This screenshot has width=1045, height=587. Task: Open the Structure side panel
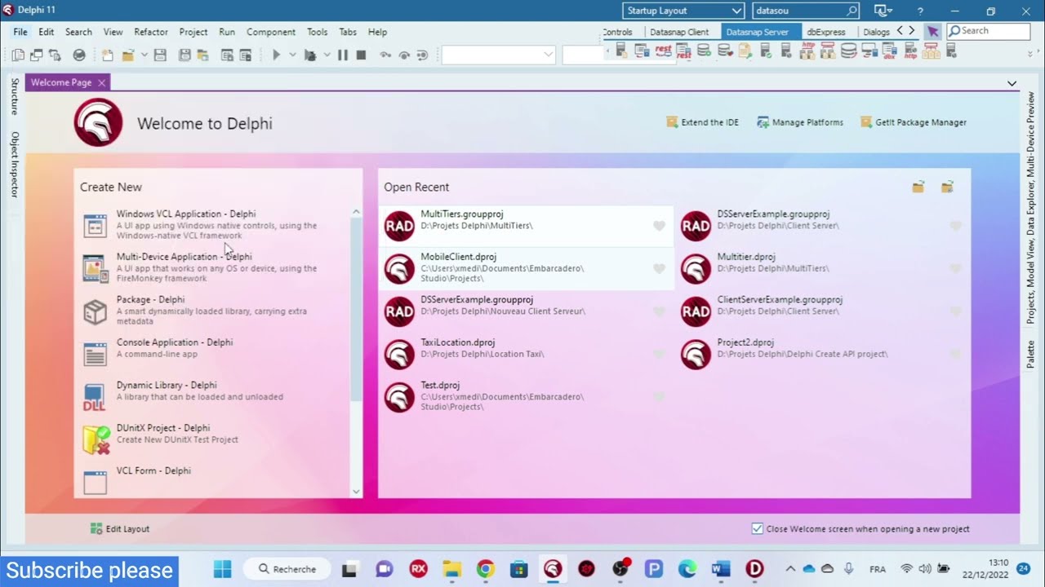[x=14, y=96]
